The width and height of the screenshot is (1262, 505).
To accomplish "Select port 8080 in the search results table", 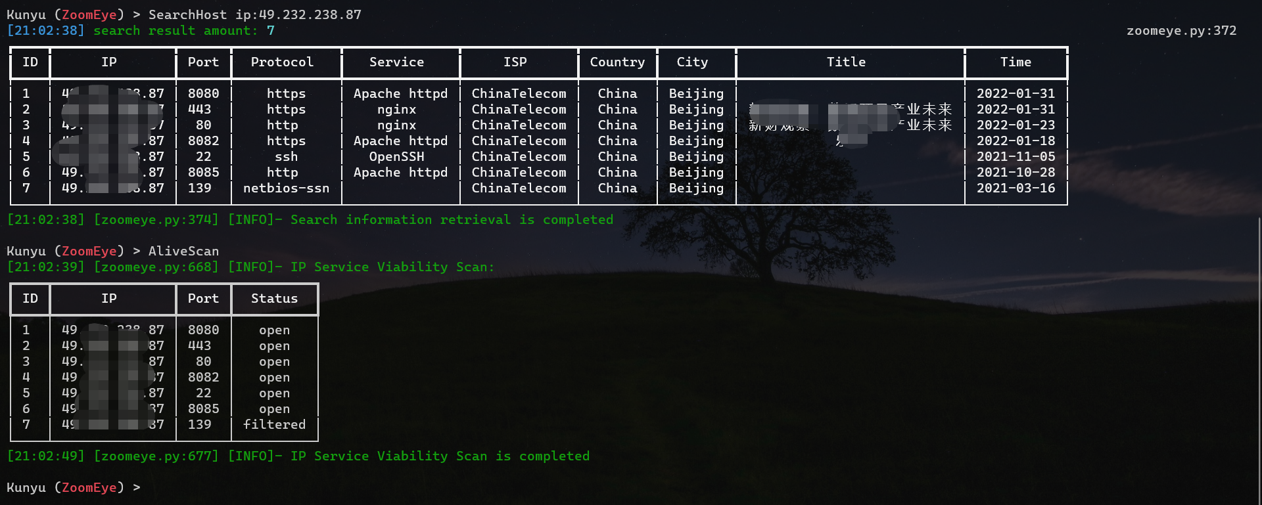I will click(x=203, y=94).
